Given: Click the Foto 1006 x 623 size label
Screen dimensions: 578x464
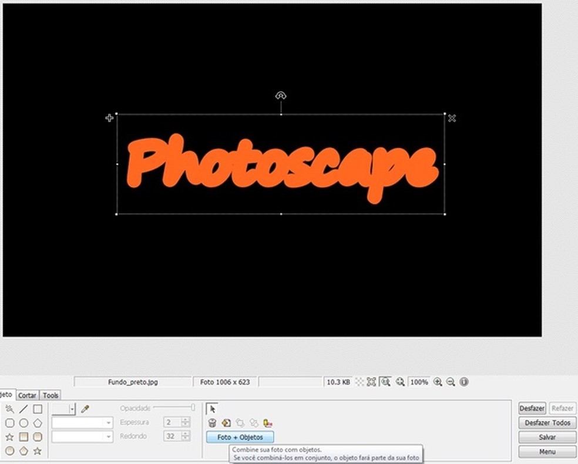Looking at the screenshot, I should (225, 382).
